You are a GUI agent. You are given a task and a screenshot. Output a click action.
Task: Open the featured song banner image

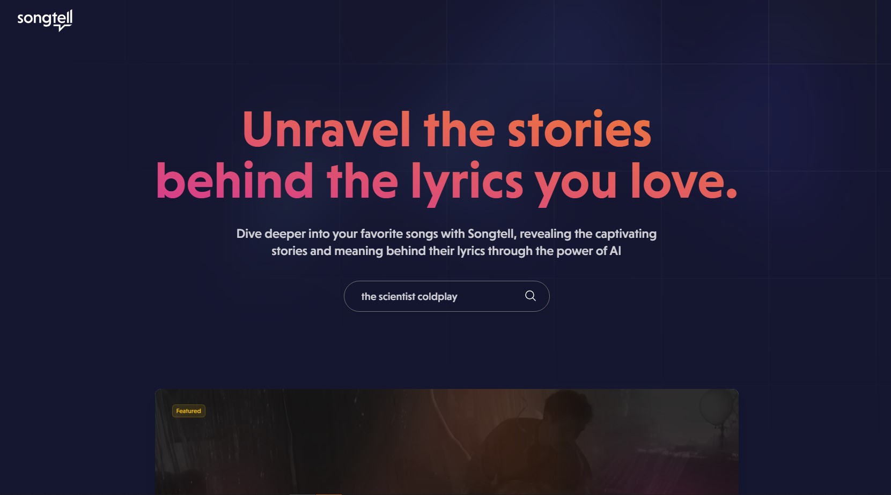(x=446, y=442)
